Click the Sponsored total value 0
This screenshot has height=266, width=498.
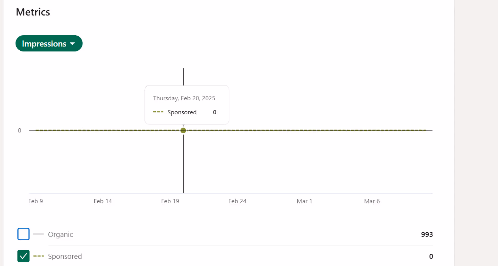pyautogui.click(x=431, y=256)
